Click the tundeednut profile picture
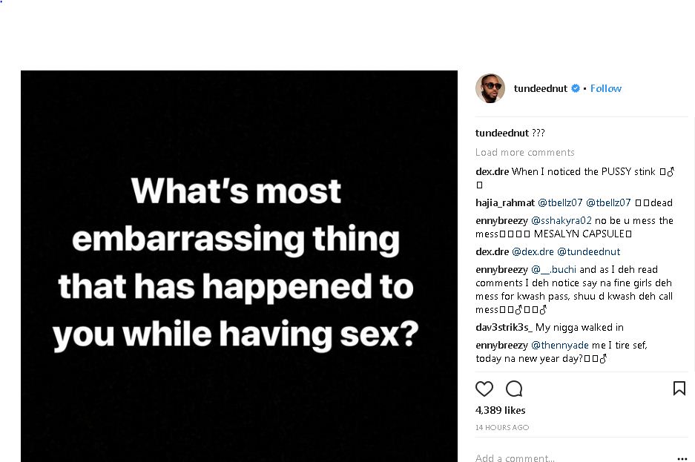This screenshot has height=462, width=695. point(490,88)
